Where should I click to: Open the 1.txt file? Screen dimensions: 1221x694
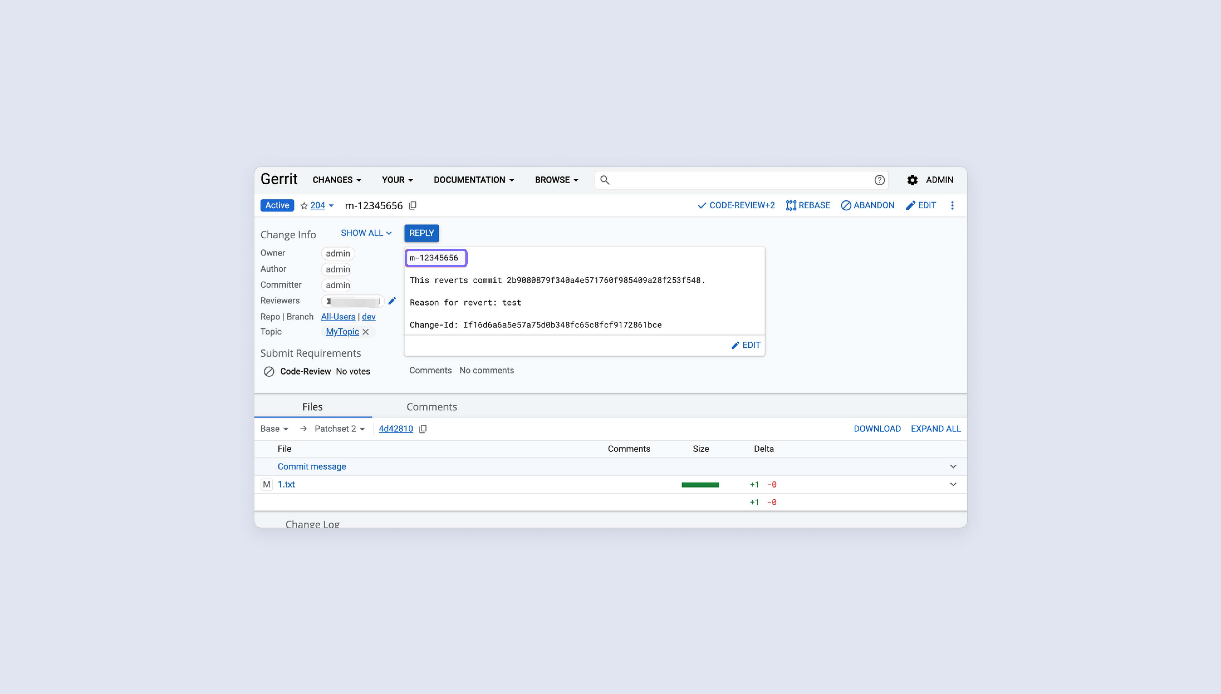(x=286, y=484)
